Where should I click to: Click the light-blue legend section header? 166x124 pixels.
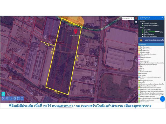tap(151, 44)
